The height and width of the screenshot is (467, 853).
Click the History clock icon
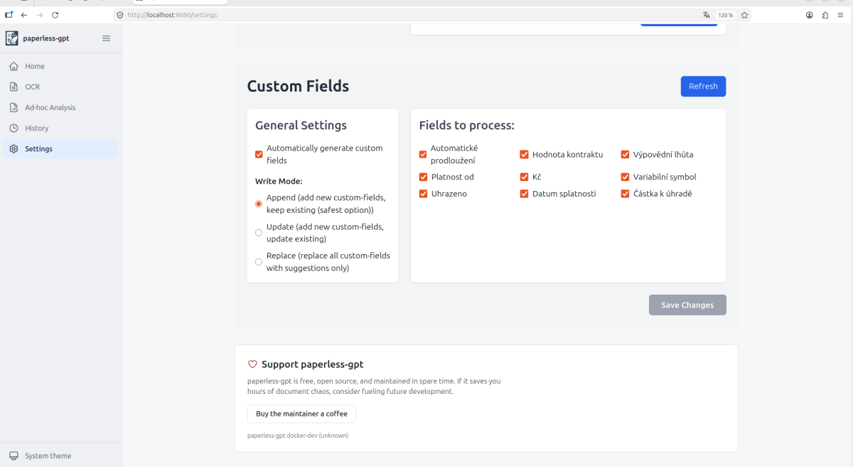click(14, 128)
